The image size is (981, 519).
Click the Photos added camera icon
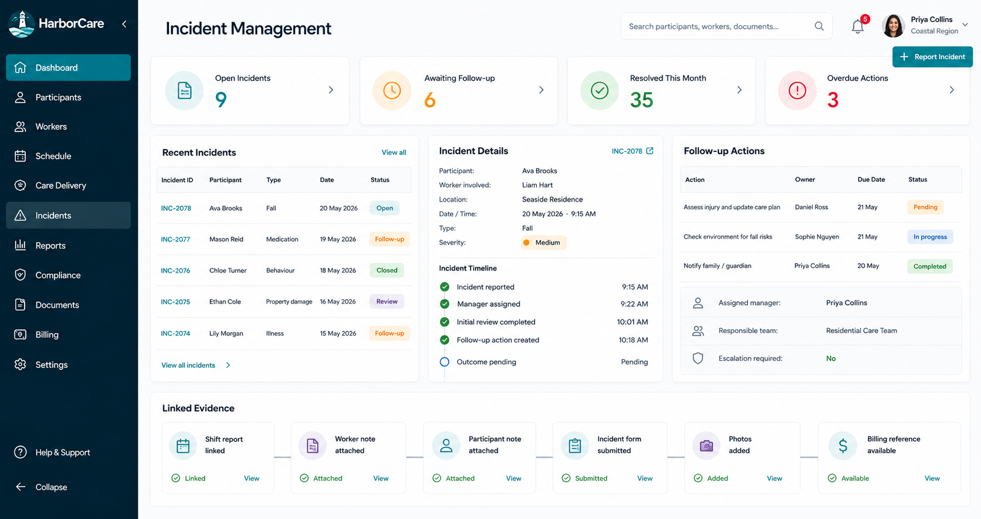(x=706, y=446)
